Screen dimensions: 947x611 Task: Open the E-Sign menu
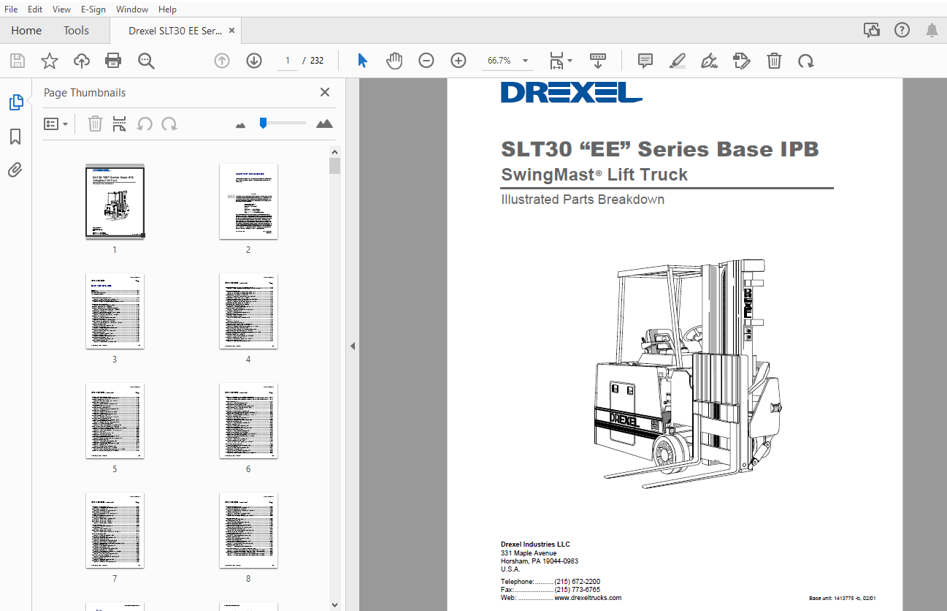93,9
